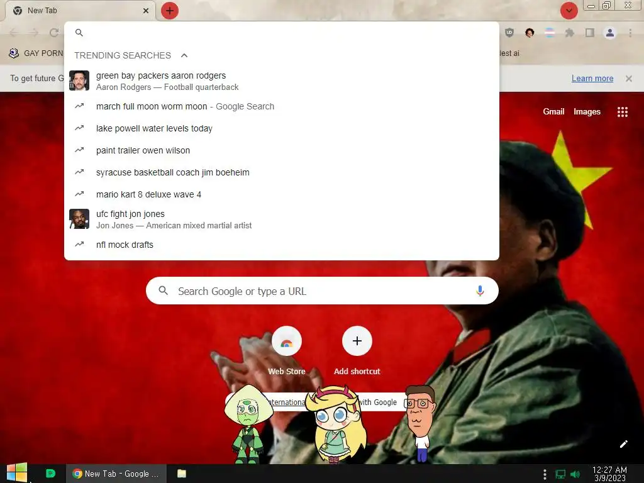Start voice search with microphone icon
Image resolution: width=644 pixels, height=483 pixels.
point(480,291)
